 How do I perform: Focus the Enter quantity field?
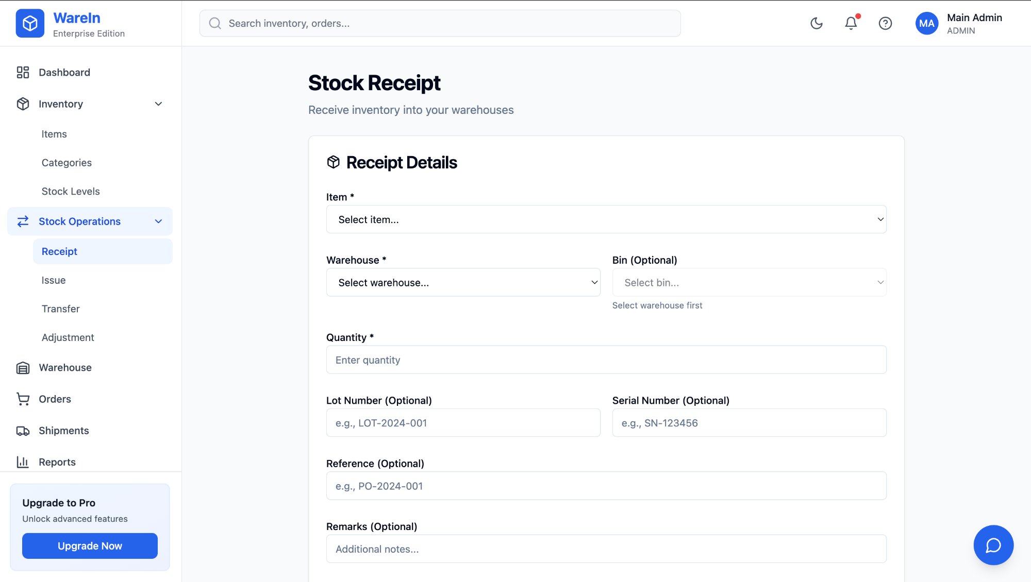coord(606,360)
